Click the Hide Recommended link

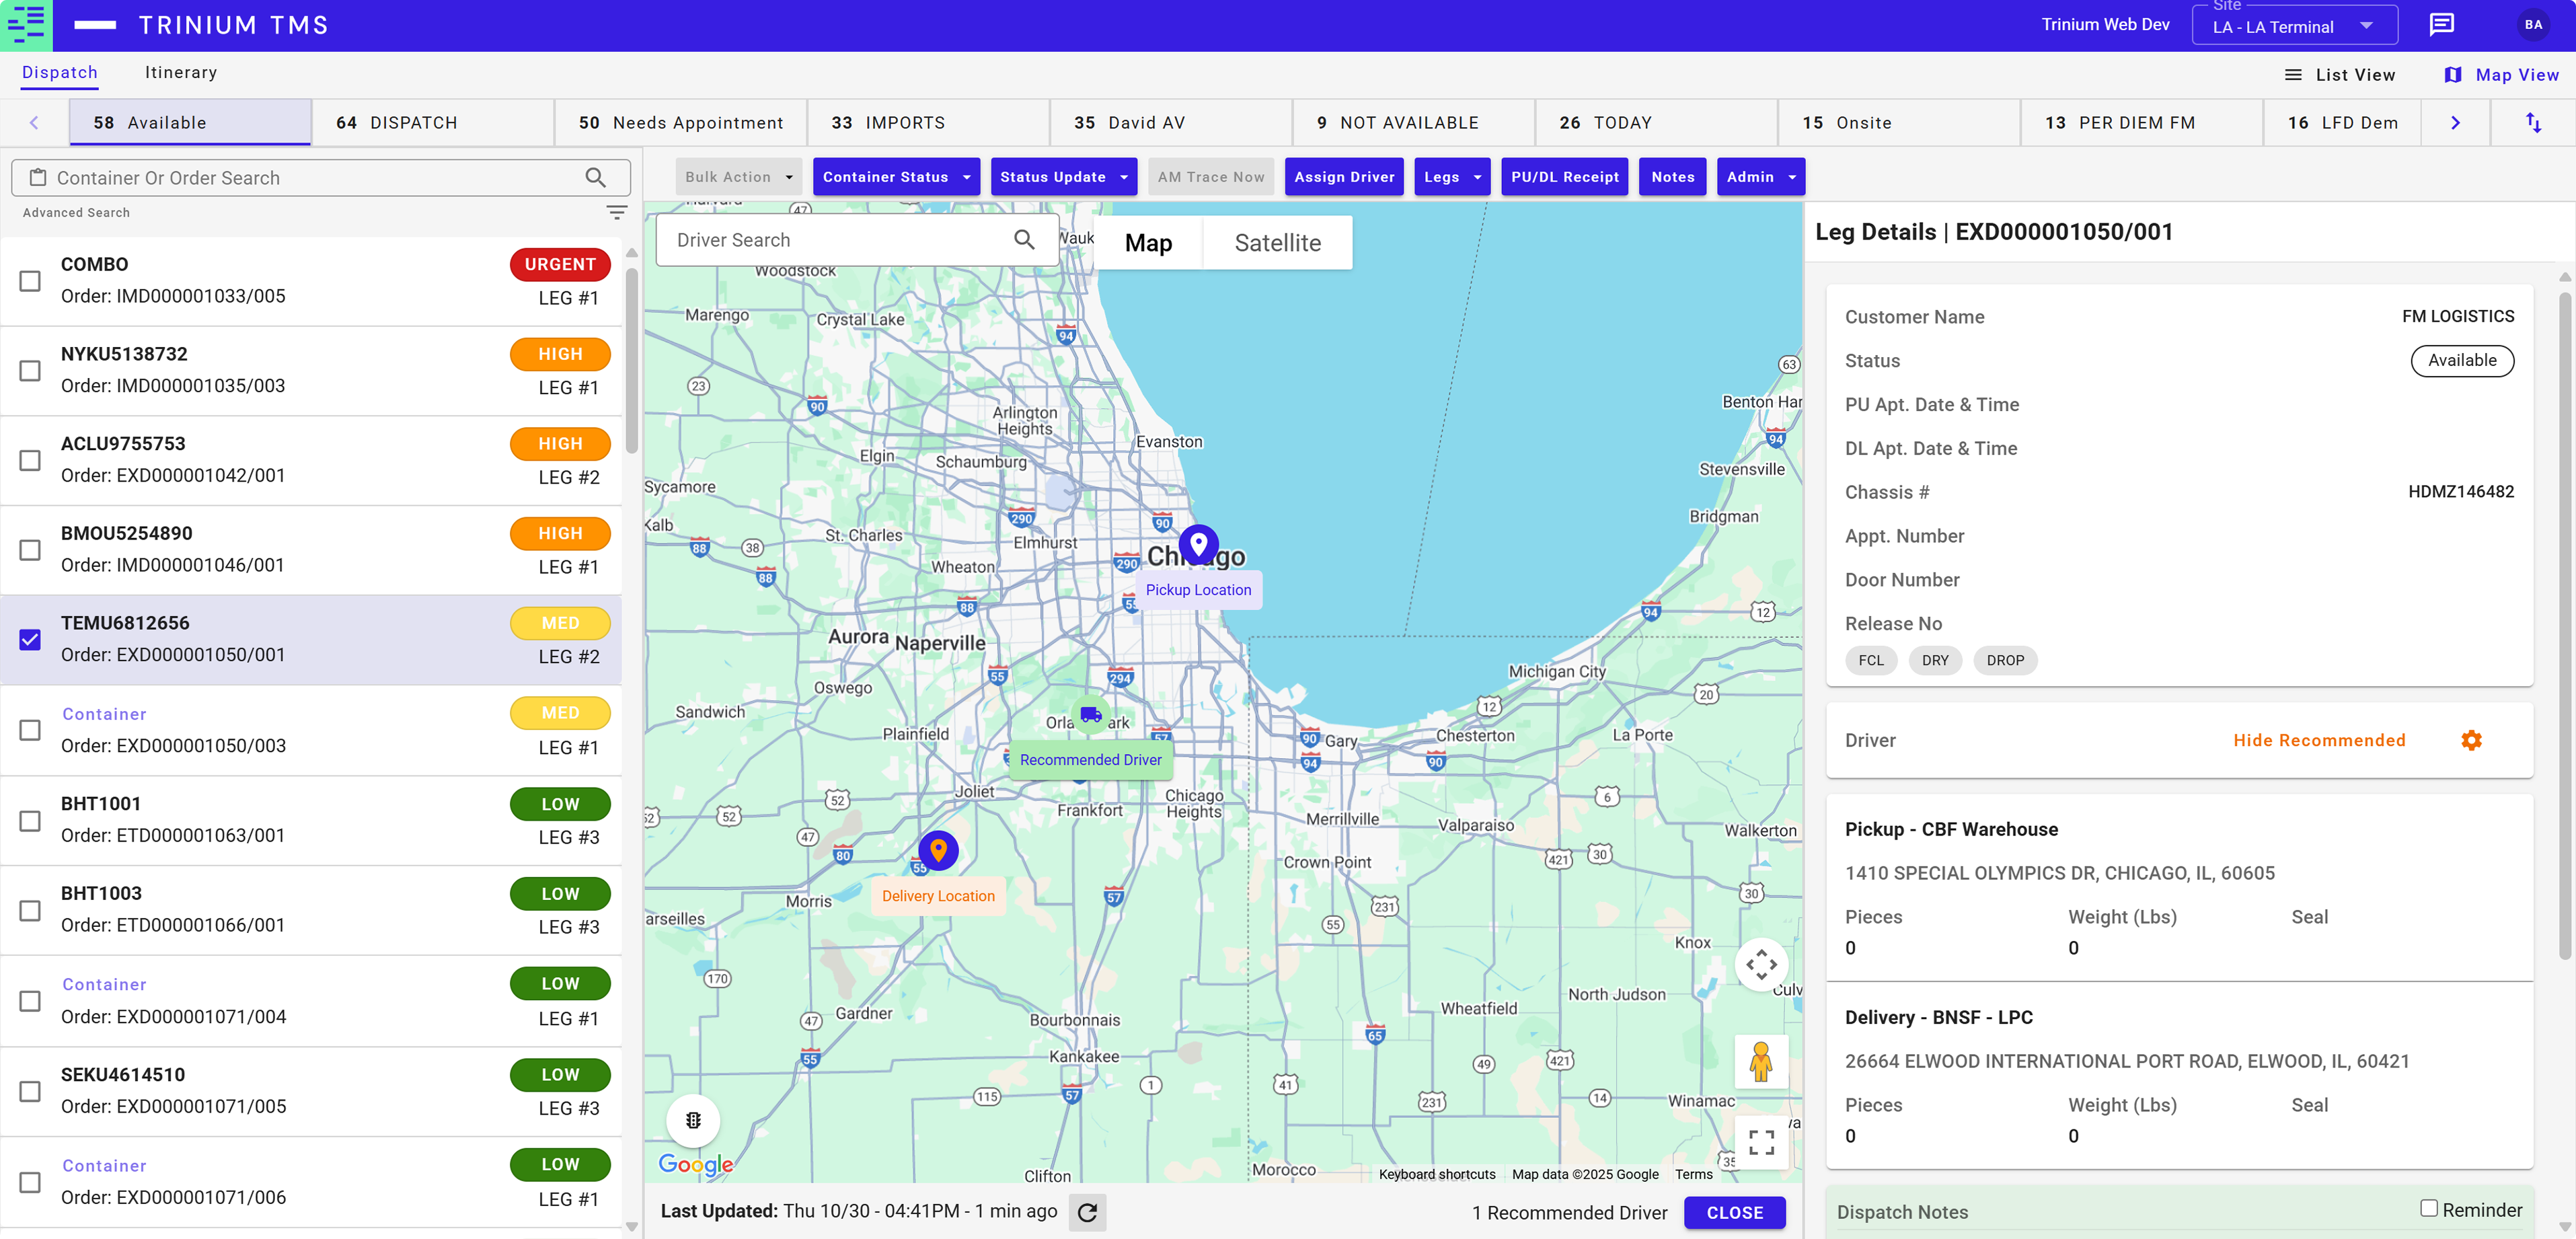tap(2319, 740)
